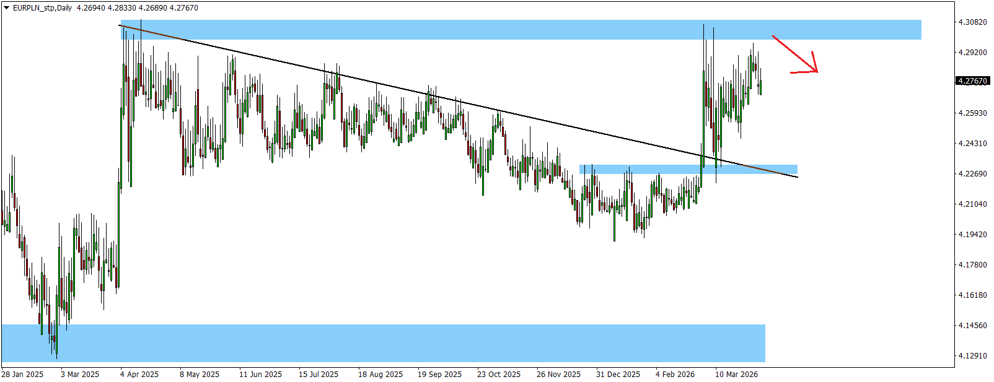The image size is (994, 382).
Task: Click the 4.24310 price scale label
Action: click(x=972, y=144)
